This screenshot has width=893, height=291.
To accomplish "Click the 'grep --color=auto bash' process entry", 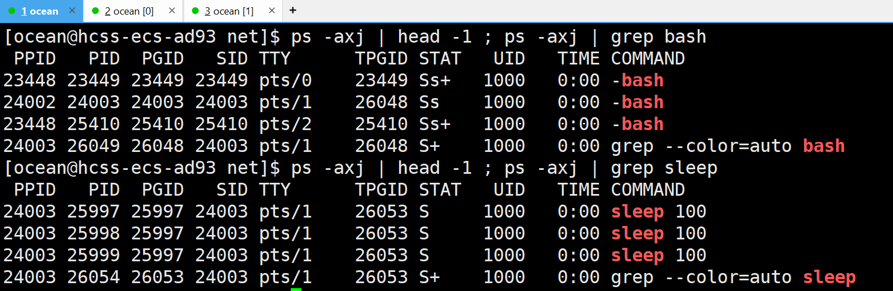I will 727,146.
